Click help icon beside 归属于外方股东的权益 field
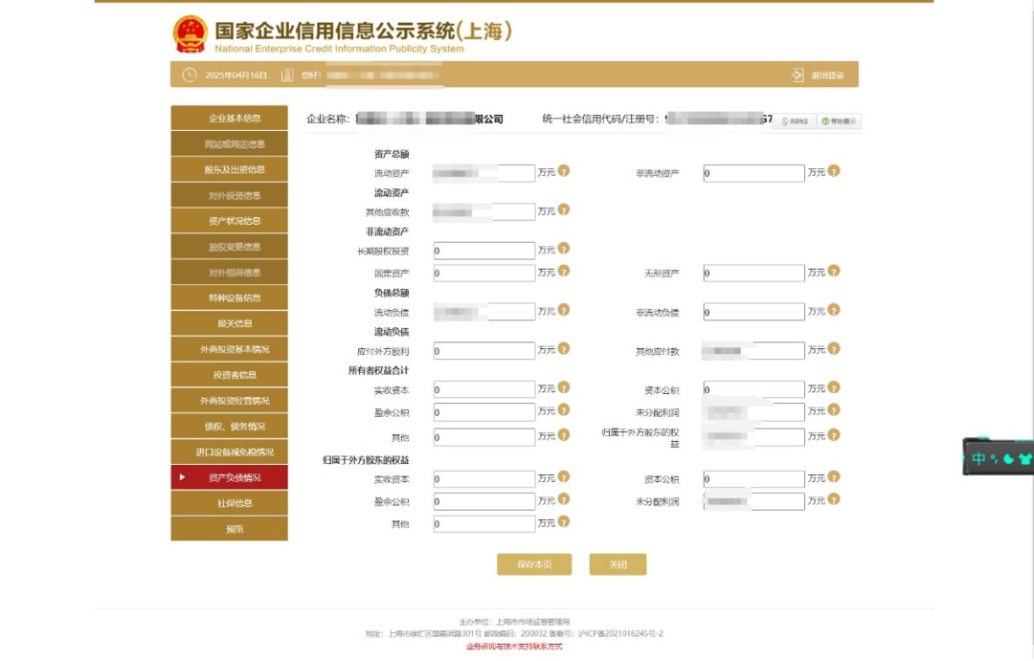 pyautogui.click(x=834, y=435)
